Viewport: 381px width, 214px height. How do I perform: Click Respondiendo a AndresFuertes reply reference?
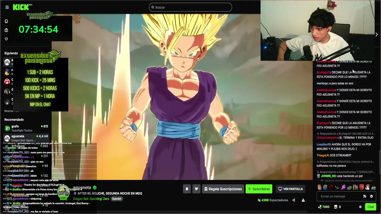tap(346, 172)
